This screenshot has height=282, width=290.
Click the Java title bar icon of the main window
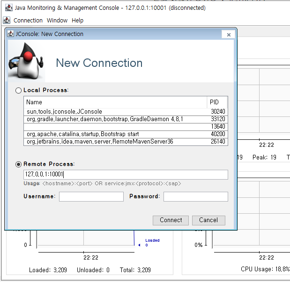point(9,8)
